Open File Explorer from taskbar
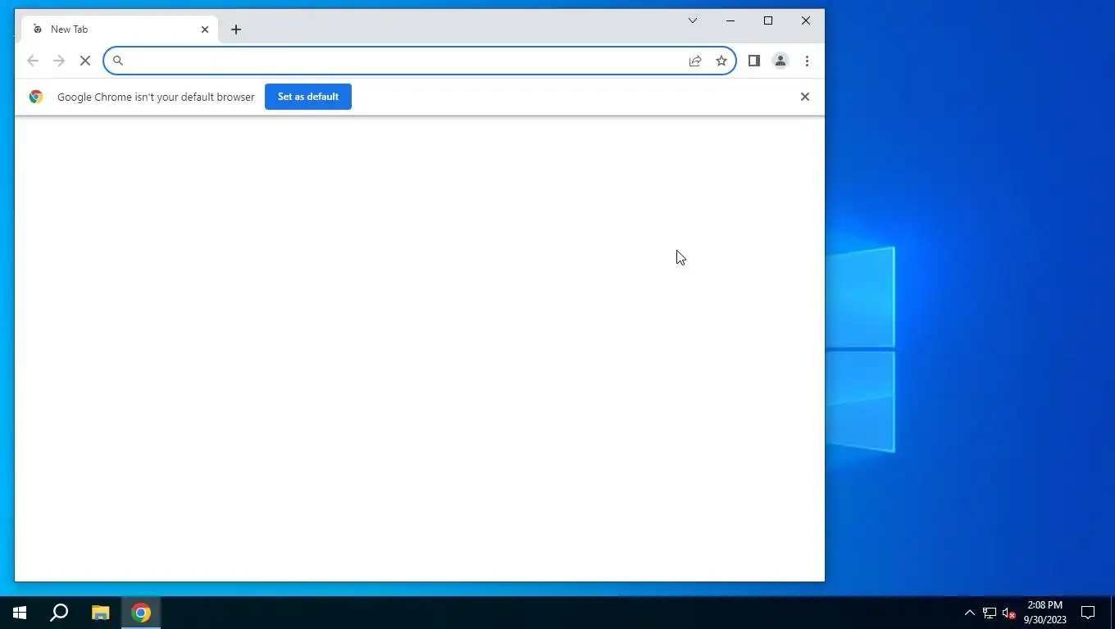This screenshot has width=1115, height=629. pyautogui.click(x=100, y=613)
